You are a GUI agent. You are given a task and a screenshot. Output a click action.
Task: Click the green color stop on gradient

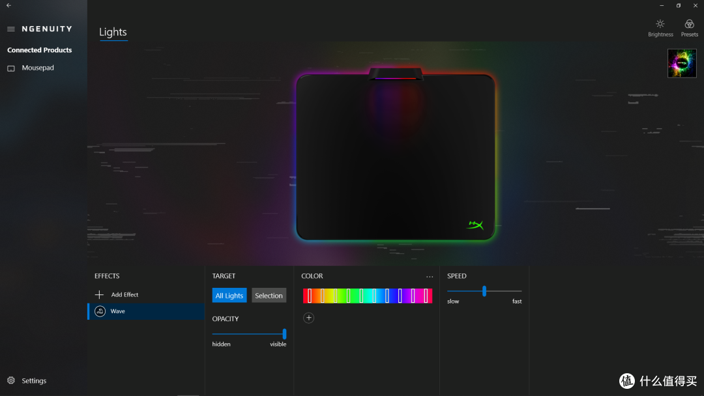coord(348,296)
